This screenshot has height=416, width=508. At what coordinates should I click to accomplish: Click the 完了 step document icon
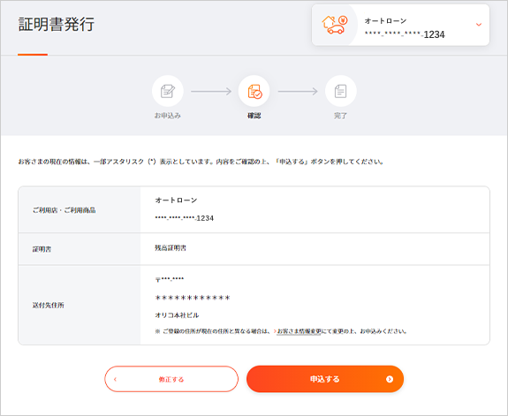point(340,91)
